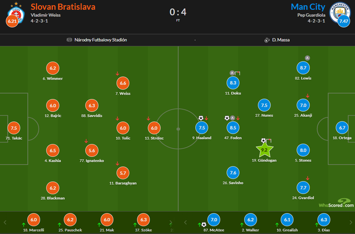The height and width of the screenshot is (234, 355).
Task: Click the goal ball icon beside McAtee
Action: coord(204,225)
